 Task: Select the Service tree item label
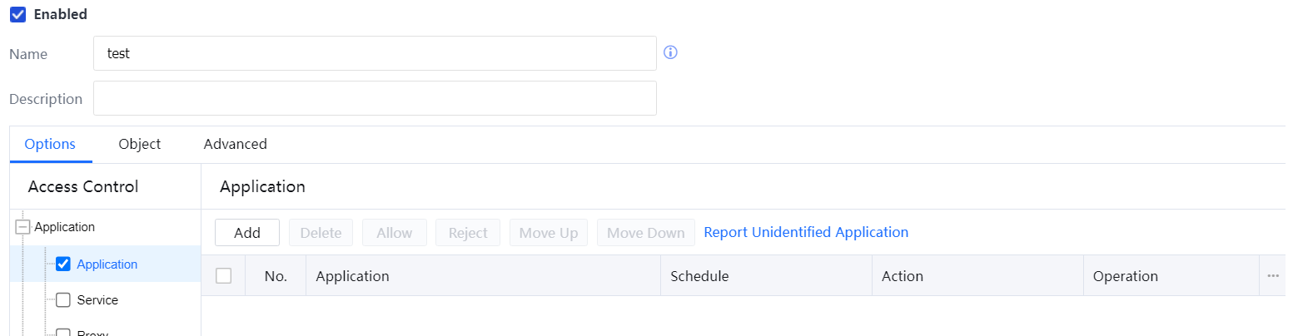(97, 300)
